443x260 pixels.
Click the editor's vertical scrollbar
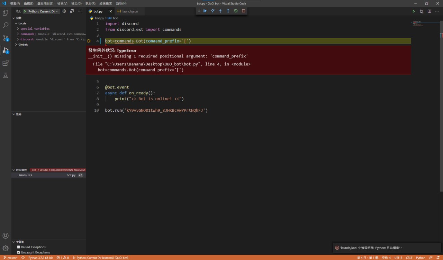[x=441, y=104]
